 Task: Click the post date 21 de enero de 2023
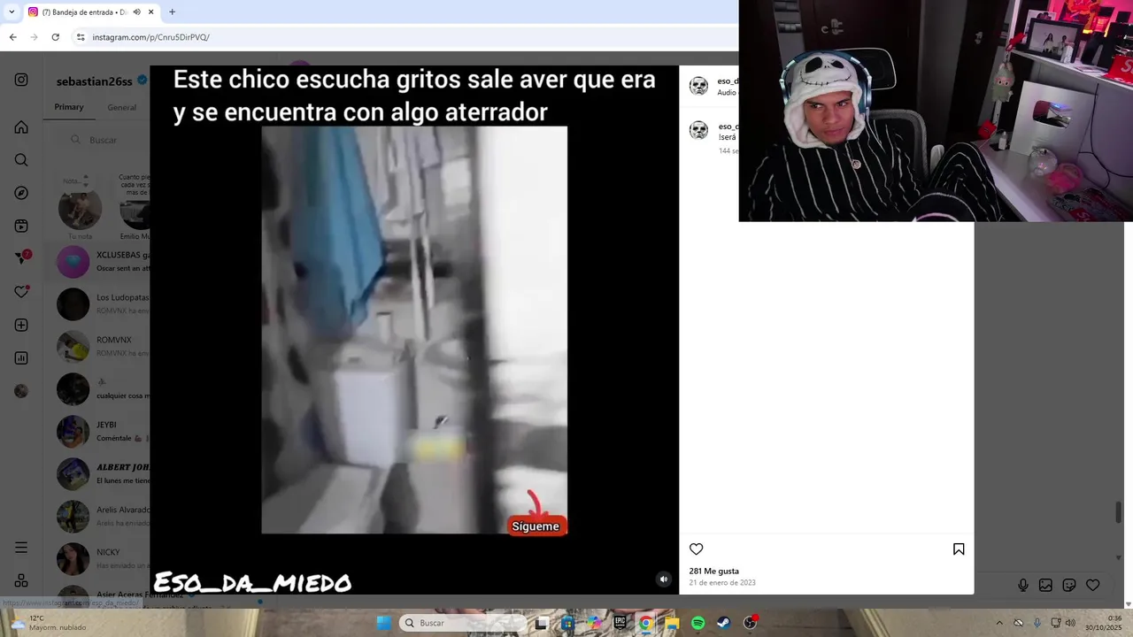722,583
